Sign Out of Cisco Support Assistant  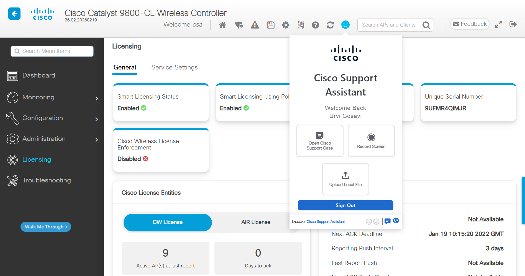tap(345, 205)
